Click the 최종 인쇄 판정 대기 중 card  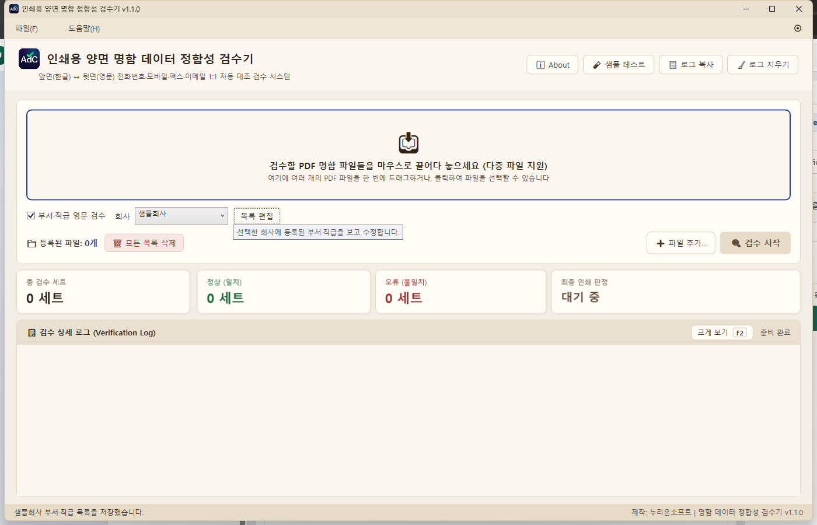[676, 291]
